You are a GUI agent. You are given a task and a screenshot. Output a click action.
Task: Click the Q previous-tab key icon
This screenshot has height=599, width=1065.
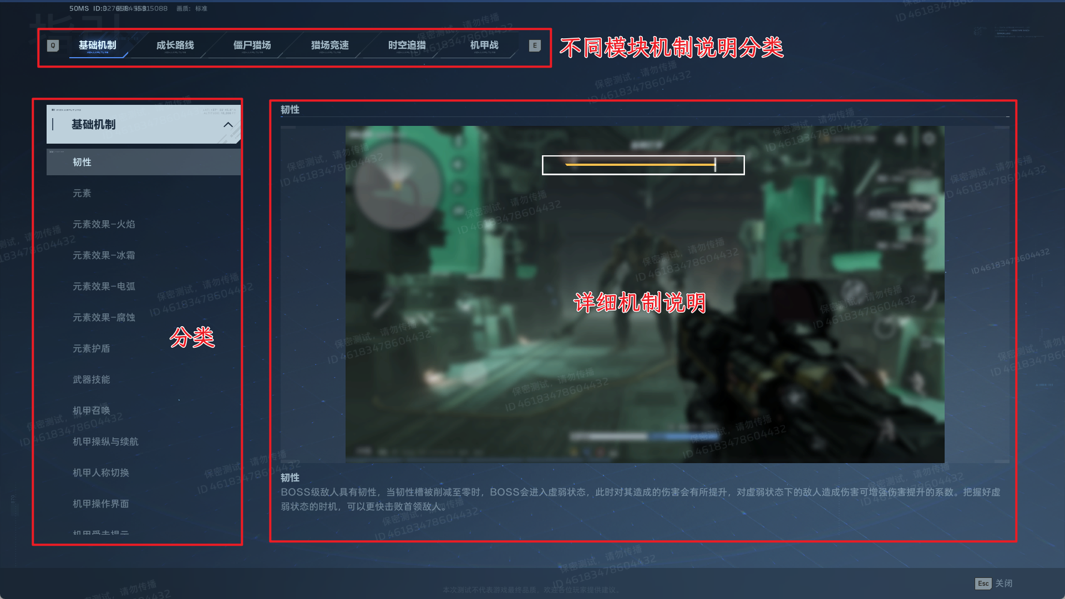[x=53, y=45]
